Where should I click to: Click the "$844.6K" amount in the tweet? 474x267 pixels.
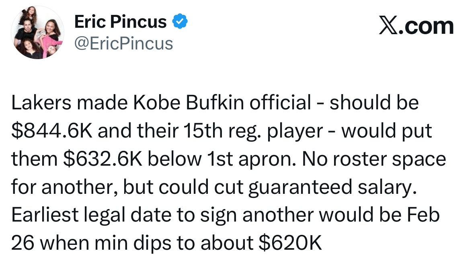coord(51,131)
